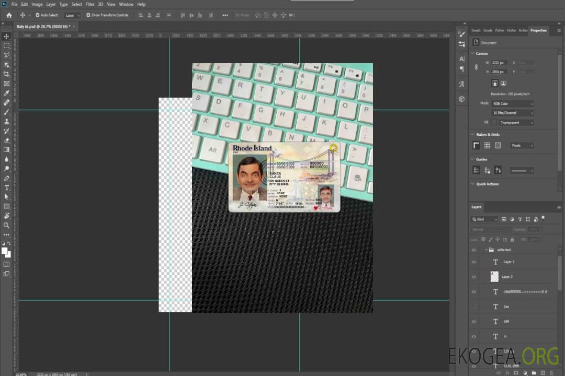Toggle the layer filter on/off switch
This screenshot has height=376, width=565.
click(543, 218)
